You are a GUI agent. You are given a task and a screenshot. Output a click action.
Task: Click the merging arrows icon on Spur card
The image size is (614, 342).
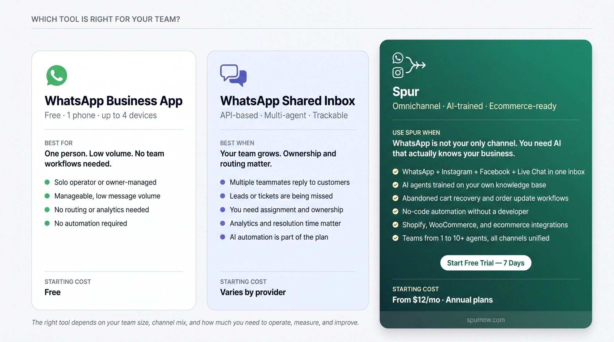[x=416, y=65]
